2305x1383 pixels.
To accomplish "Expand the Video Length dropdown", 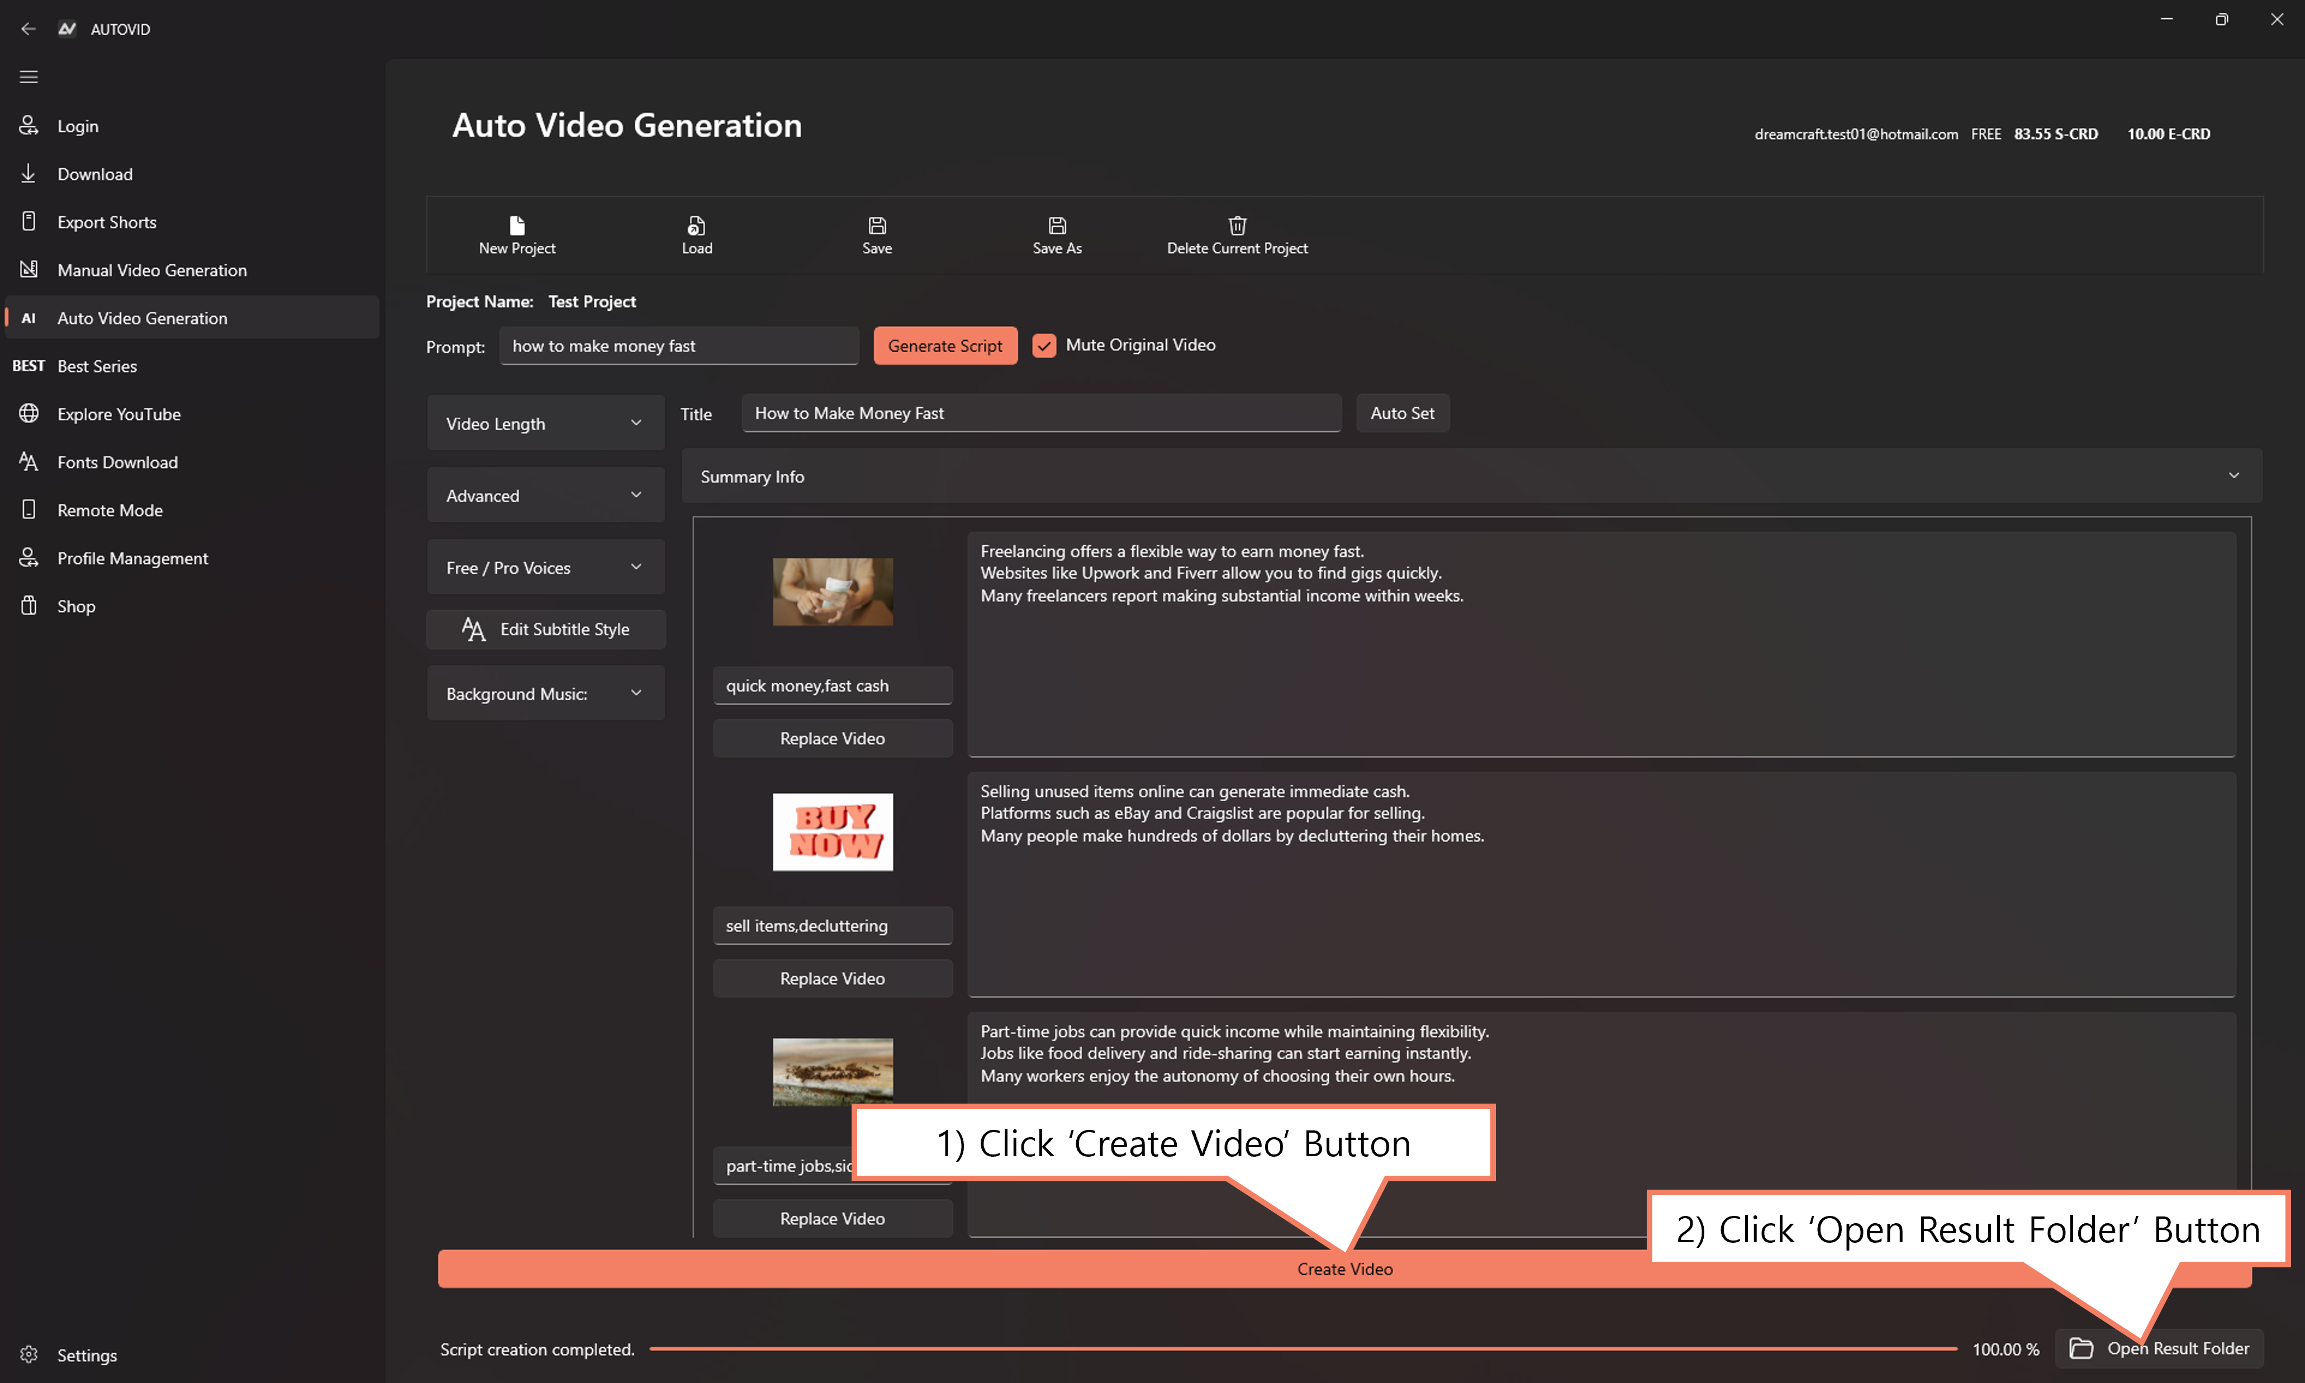I will click(x=545, y=422).
